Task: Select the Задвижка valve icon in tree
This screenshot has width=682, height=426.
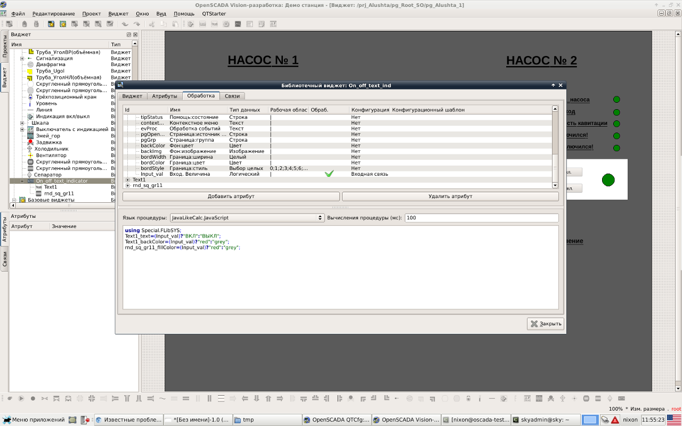Action: pos(30,143)
